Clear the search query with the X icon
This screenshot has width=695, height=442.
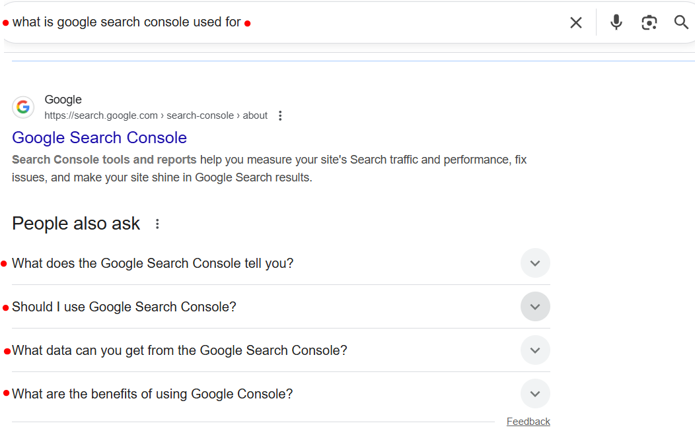point(575,22)
